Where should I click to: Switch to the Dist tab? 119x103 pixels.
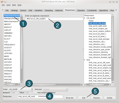tap(30, 11)
